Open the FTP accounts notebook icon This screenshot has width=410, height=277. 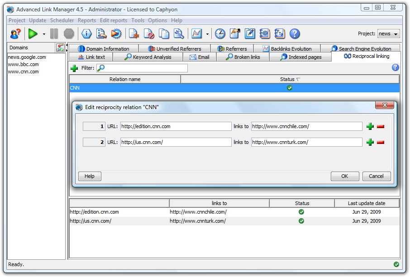(280, 33)
